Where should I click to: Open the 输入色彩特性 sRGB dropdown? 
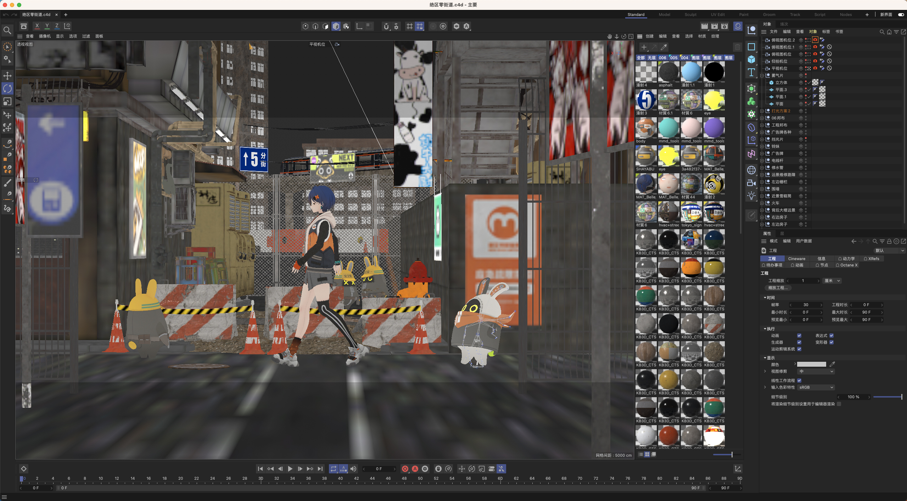[x=816, y=387]
